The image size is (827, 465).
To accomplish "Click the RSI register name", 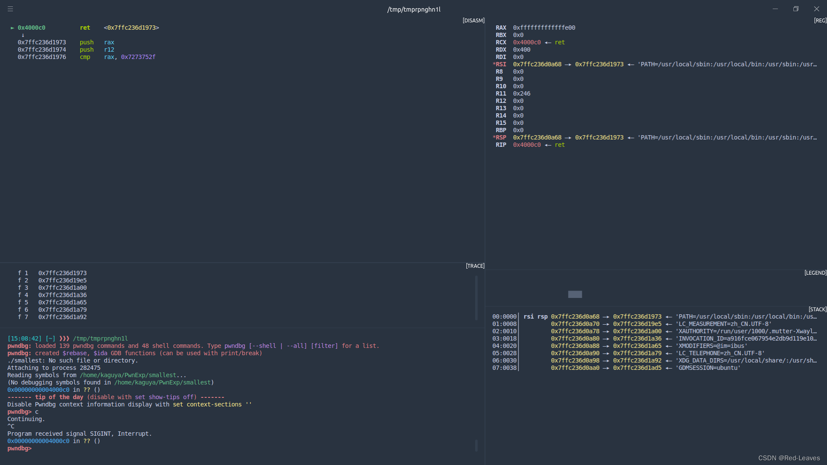I will pos(501,64).
